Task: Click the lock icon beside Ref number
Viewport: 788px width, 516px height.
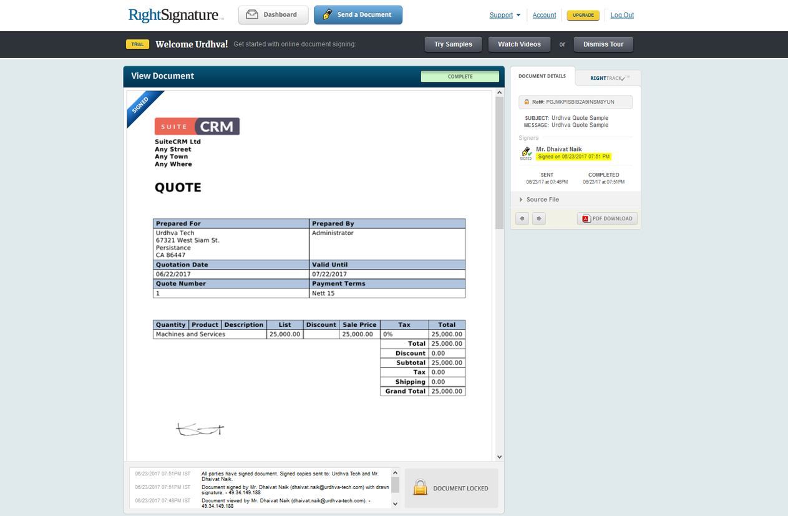Action: click(x=527, y=102)
